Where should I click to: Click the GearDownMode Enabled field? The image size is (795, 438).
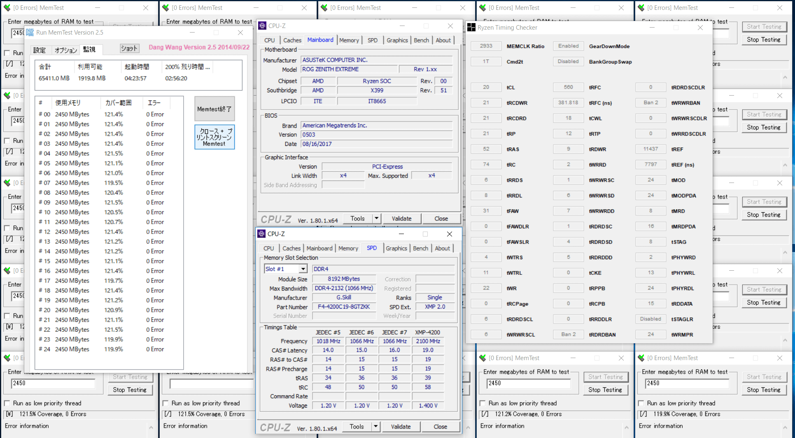568,46
